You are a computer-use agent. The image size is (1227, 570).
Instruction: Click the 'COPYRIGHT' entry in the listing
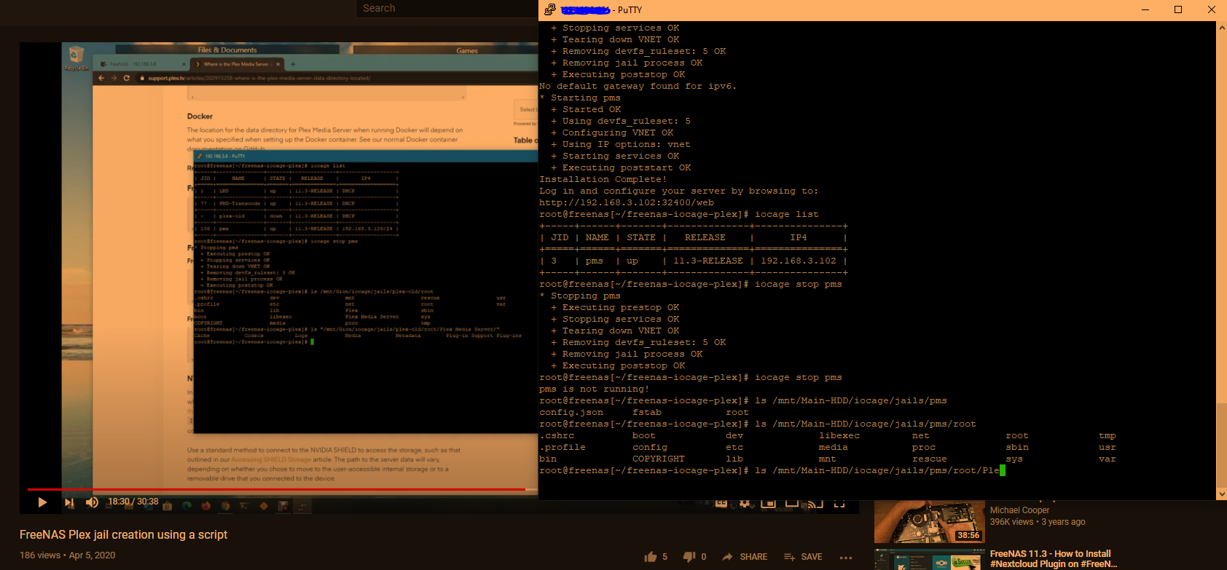(x=659, y=459)
